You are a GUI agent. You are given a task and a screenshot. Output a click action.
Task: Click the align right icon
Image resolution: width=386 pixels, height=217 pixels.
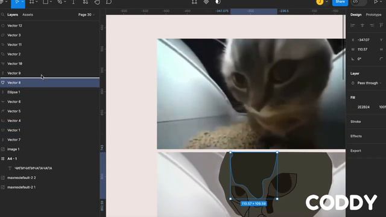(372, 25)
